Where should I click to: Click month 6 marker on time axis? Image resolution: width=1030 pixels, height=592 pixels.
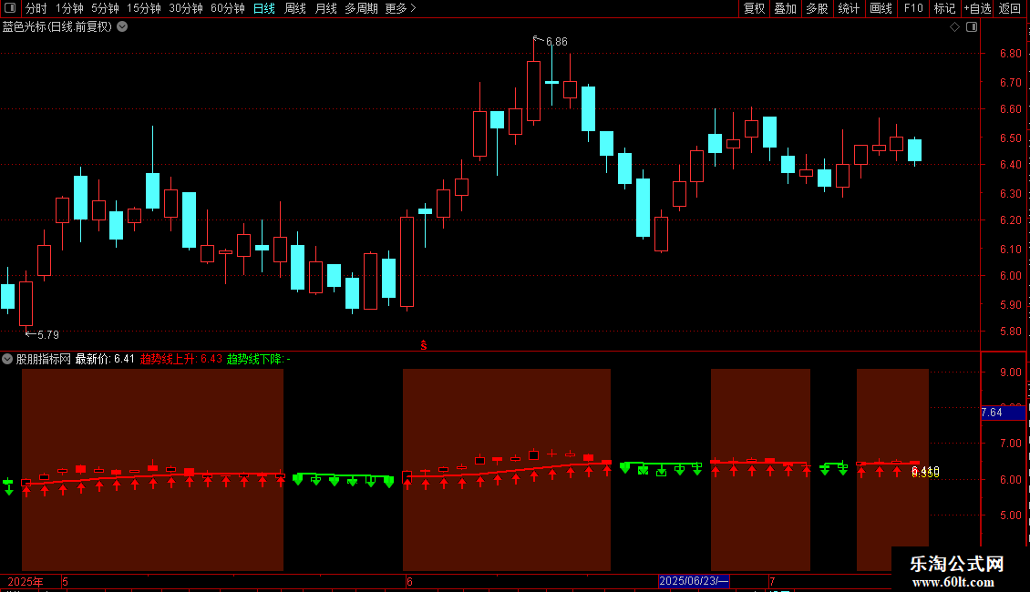pos(409,582)
